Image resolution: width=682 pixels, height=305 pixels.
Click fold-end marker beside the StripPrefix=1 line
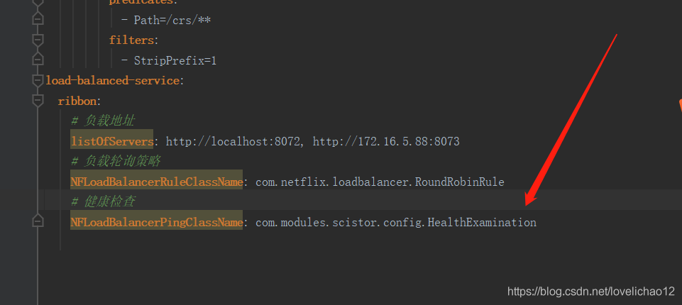pos(38,60)
